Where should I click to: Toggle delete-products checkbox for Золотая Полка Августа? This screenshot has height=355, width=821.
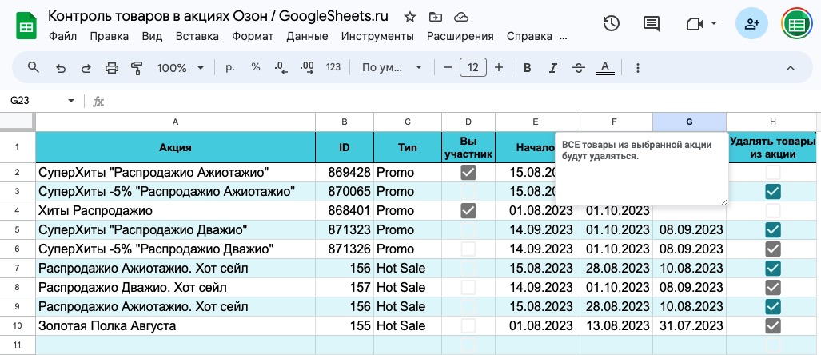tap(772, 326)
